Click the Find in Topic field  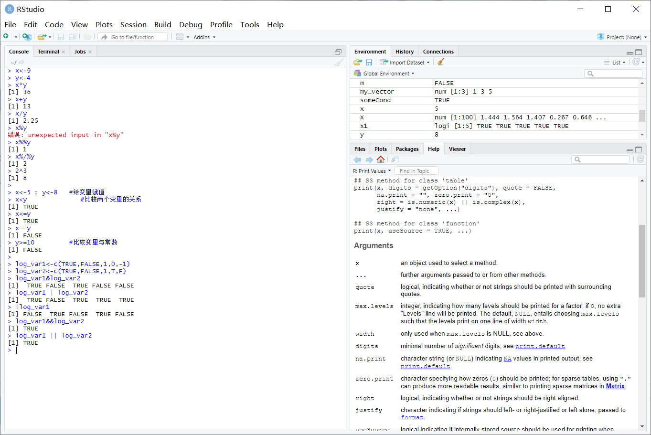point(416,171)
